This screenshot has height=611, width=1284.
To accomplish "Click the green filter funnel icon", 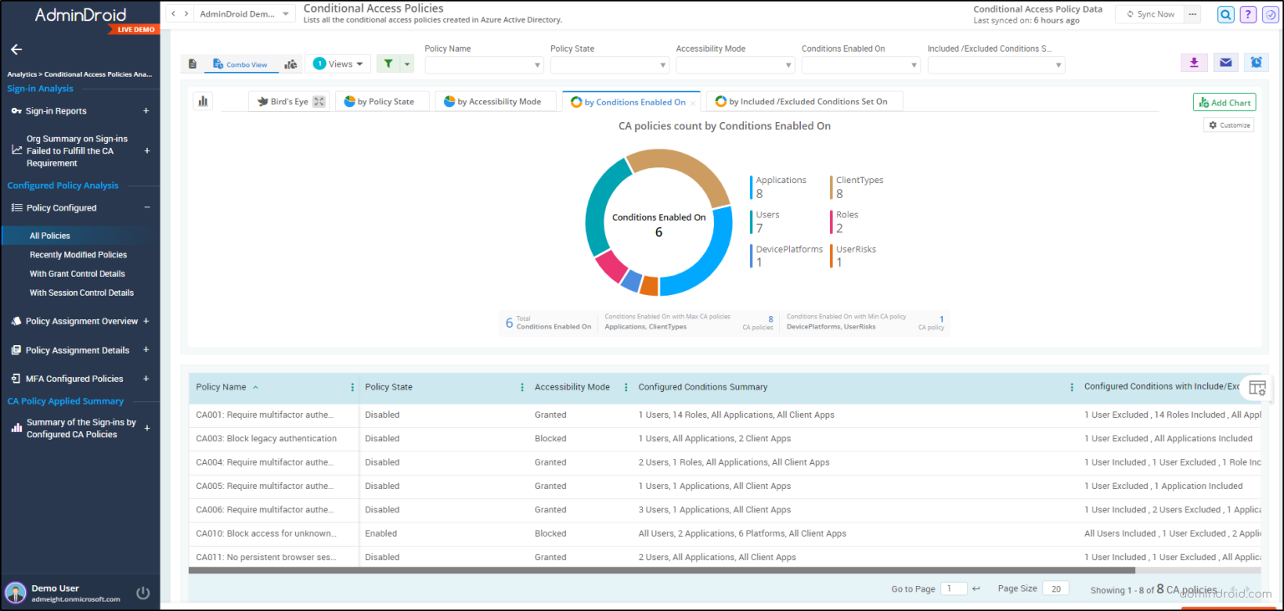I will [x=390, y=64].
